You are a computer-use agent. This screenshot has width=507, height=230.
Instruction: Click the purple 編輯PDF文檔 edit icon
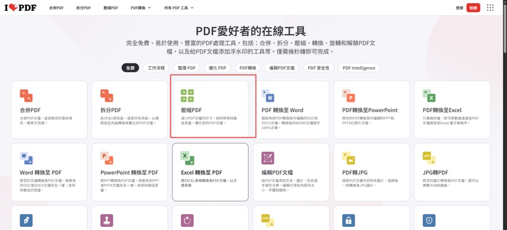(x=267, y=158)
